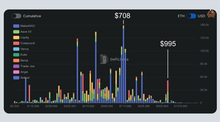Image resolution: width=220 pixels, height=122 pixels.
Task: Click the $959.984 x-axis label
Action: pyautogui.click(x=162, y=106)
